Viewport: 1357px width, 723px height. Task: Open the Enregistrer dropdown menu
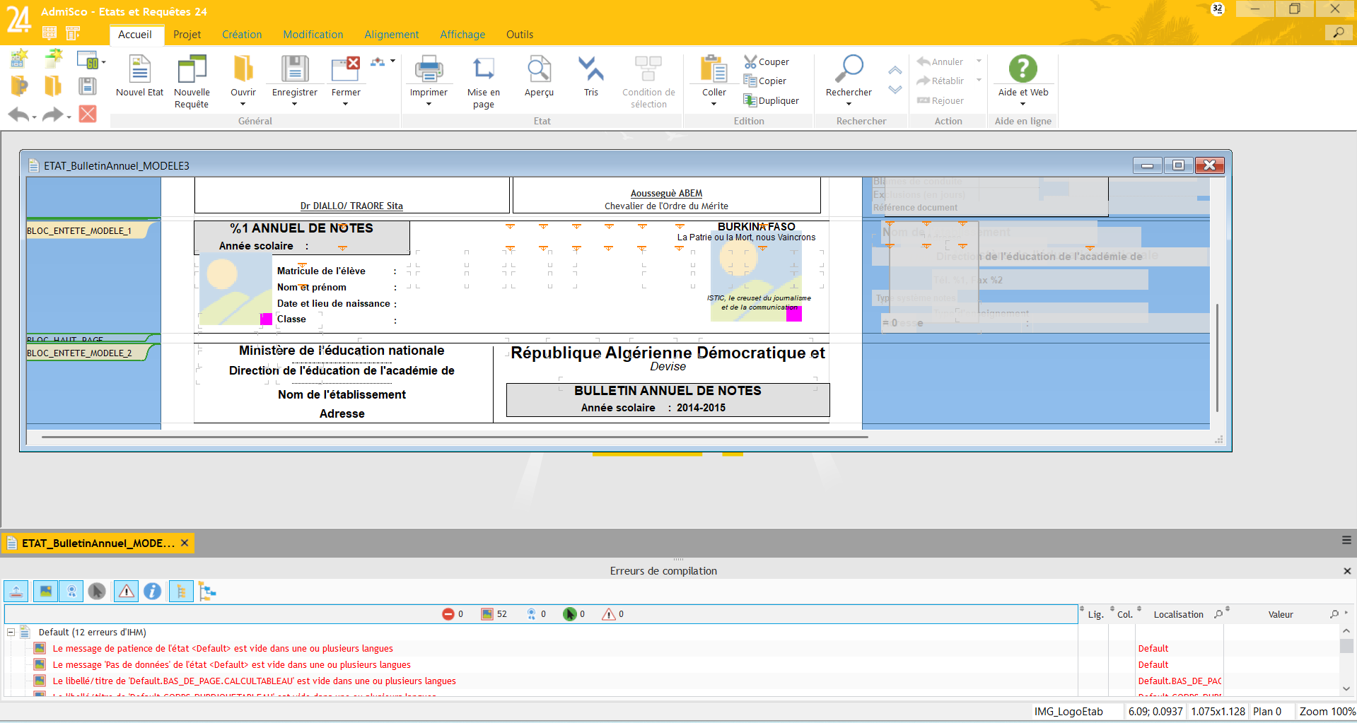point(294,105)
